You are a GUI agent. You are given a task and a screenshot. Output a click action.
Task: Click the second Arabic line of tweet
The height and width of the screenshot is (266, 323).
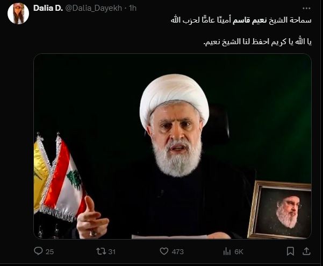[257, 42]
